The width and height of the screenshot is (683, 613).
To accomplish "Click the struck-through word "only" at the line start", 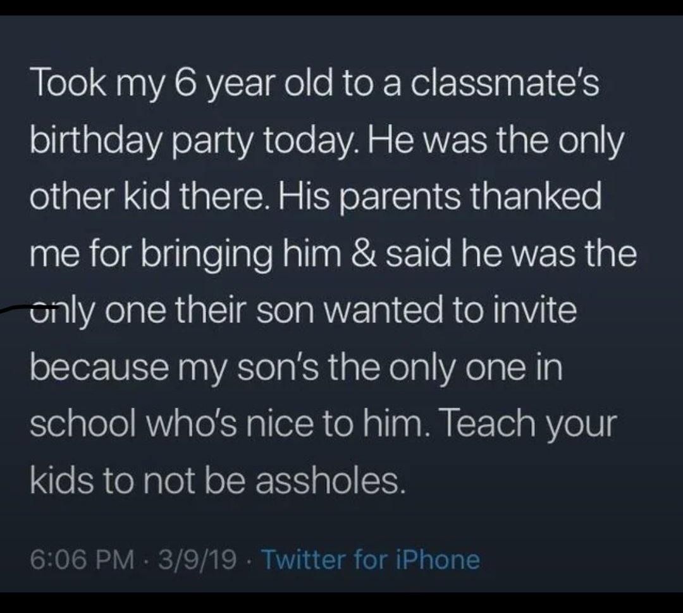I will click(62, 312).
